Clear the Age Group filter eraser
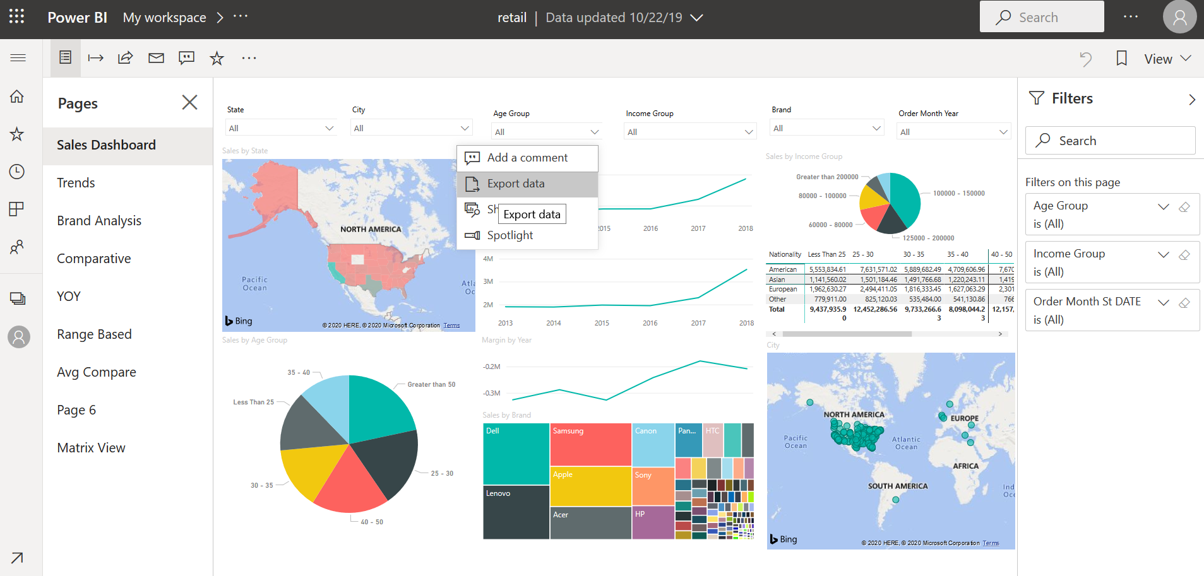This screenshot has width=1204, height=576. pos(1184,207)
